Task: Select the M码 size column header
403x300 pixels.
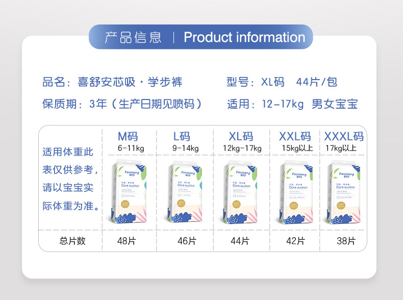Action: pos(128,137)
